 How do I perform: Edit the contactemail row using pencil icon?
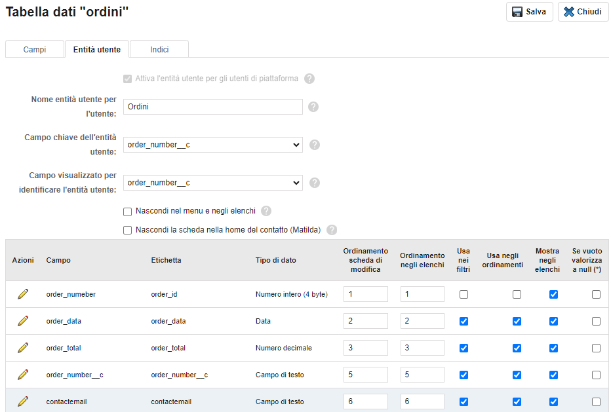pyautogui.click(x=23, y=402)
